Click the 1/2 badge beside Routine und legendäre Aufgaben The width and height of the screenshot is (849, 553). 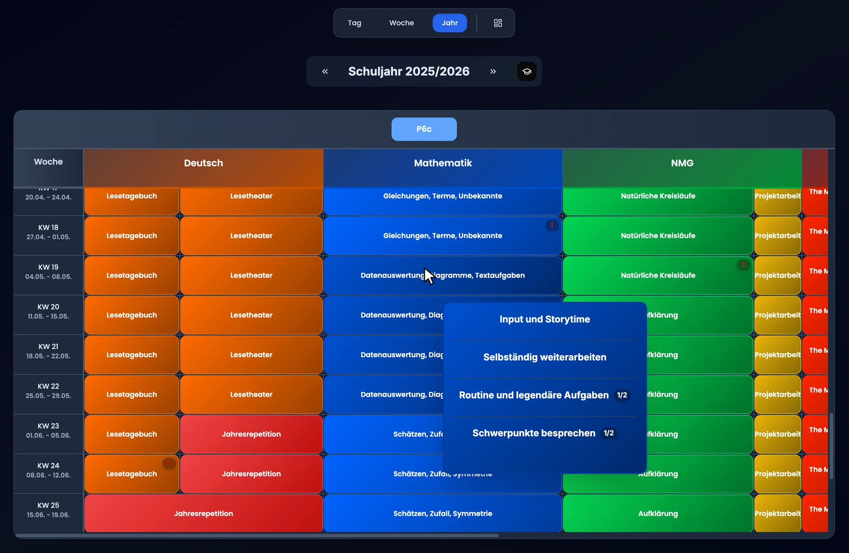tap(622, 395)
